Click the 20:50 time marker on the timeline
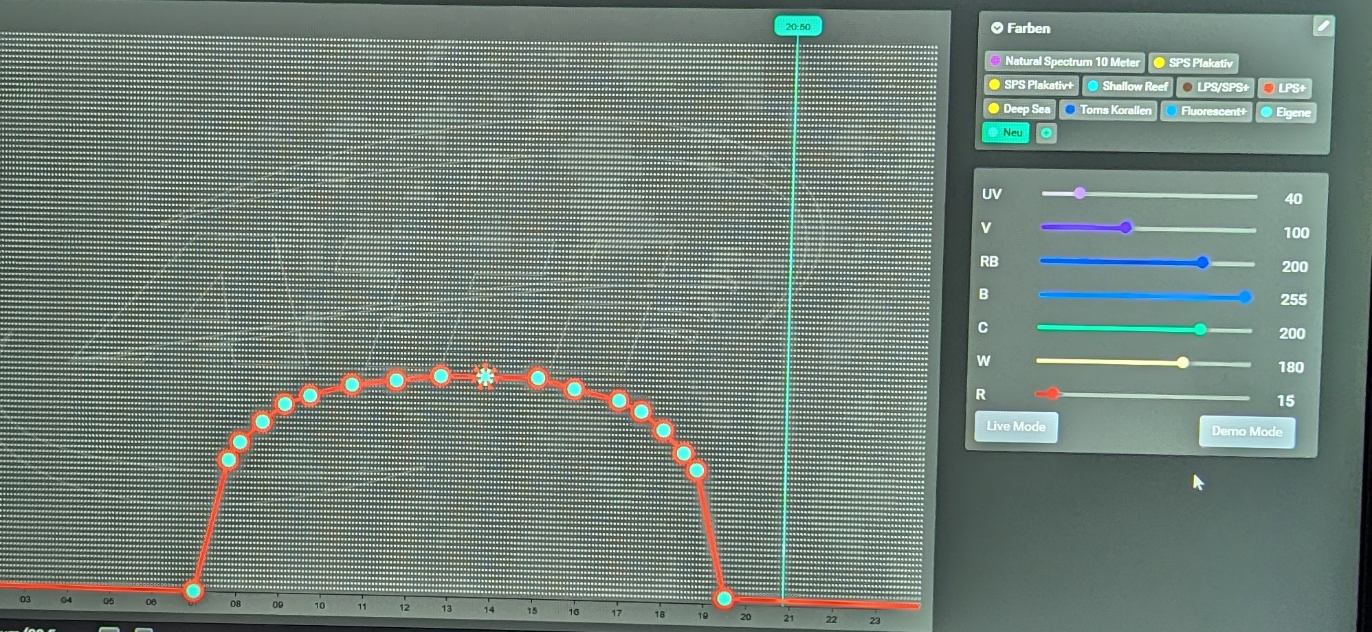This screenshot has width=1372, height=632. click(x=797, y=27)
